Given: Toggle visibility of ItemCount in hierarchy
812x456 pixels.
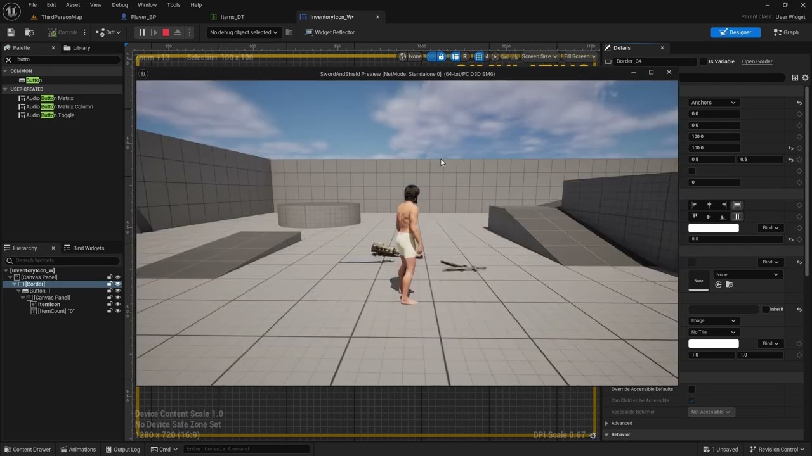Looking at the screenshot, I should point(117,311).
